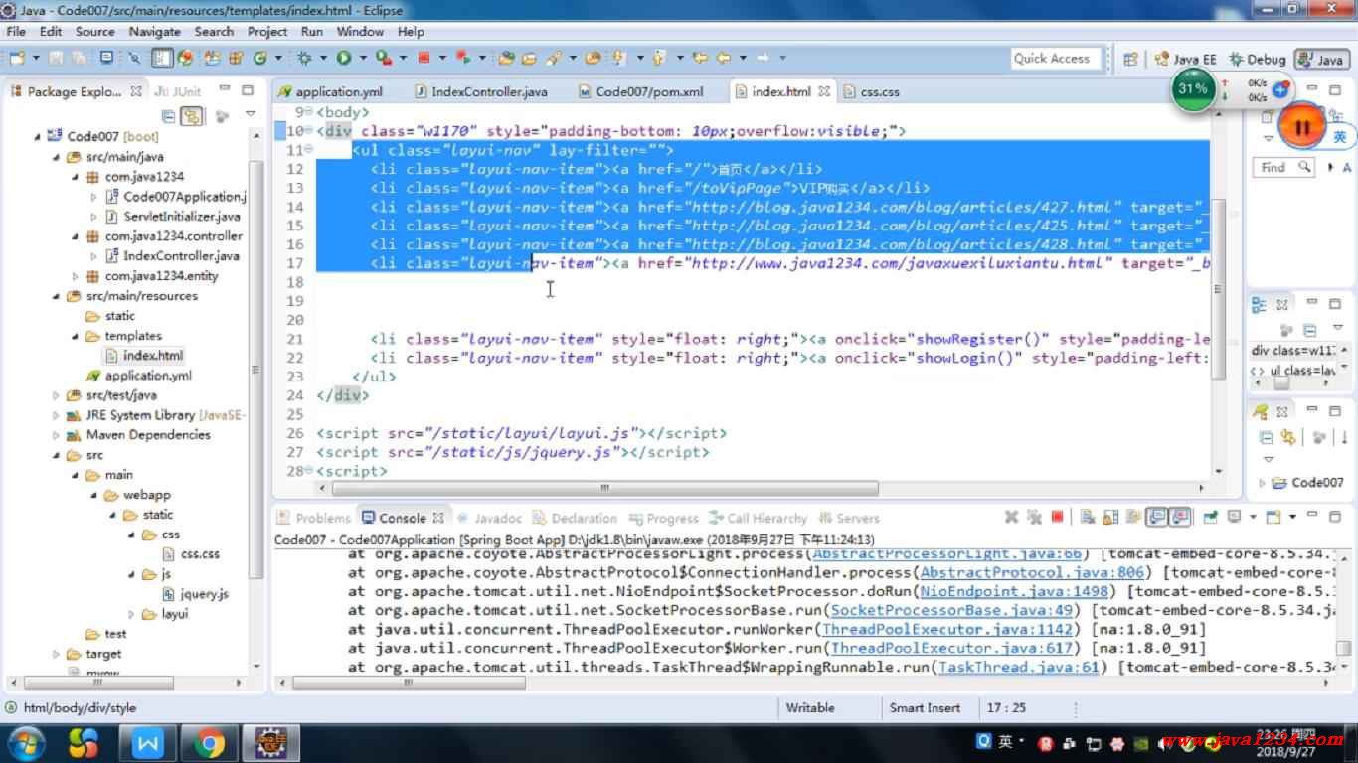Open Chrome from the taskbar
Screen dimensions: 1358x763
click(x=209, y=742)
